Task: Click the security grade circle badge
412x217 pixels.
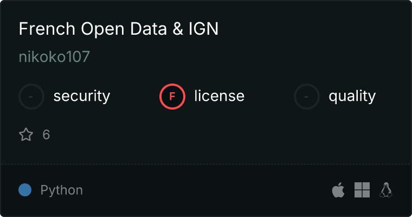Action: tap(31, 97)
